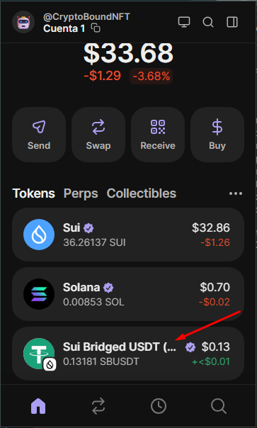Image resolution: width=257 pixels, height=428 pixels.
Task: Switch to the Collectibles tab
Action: pos(142,193)
